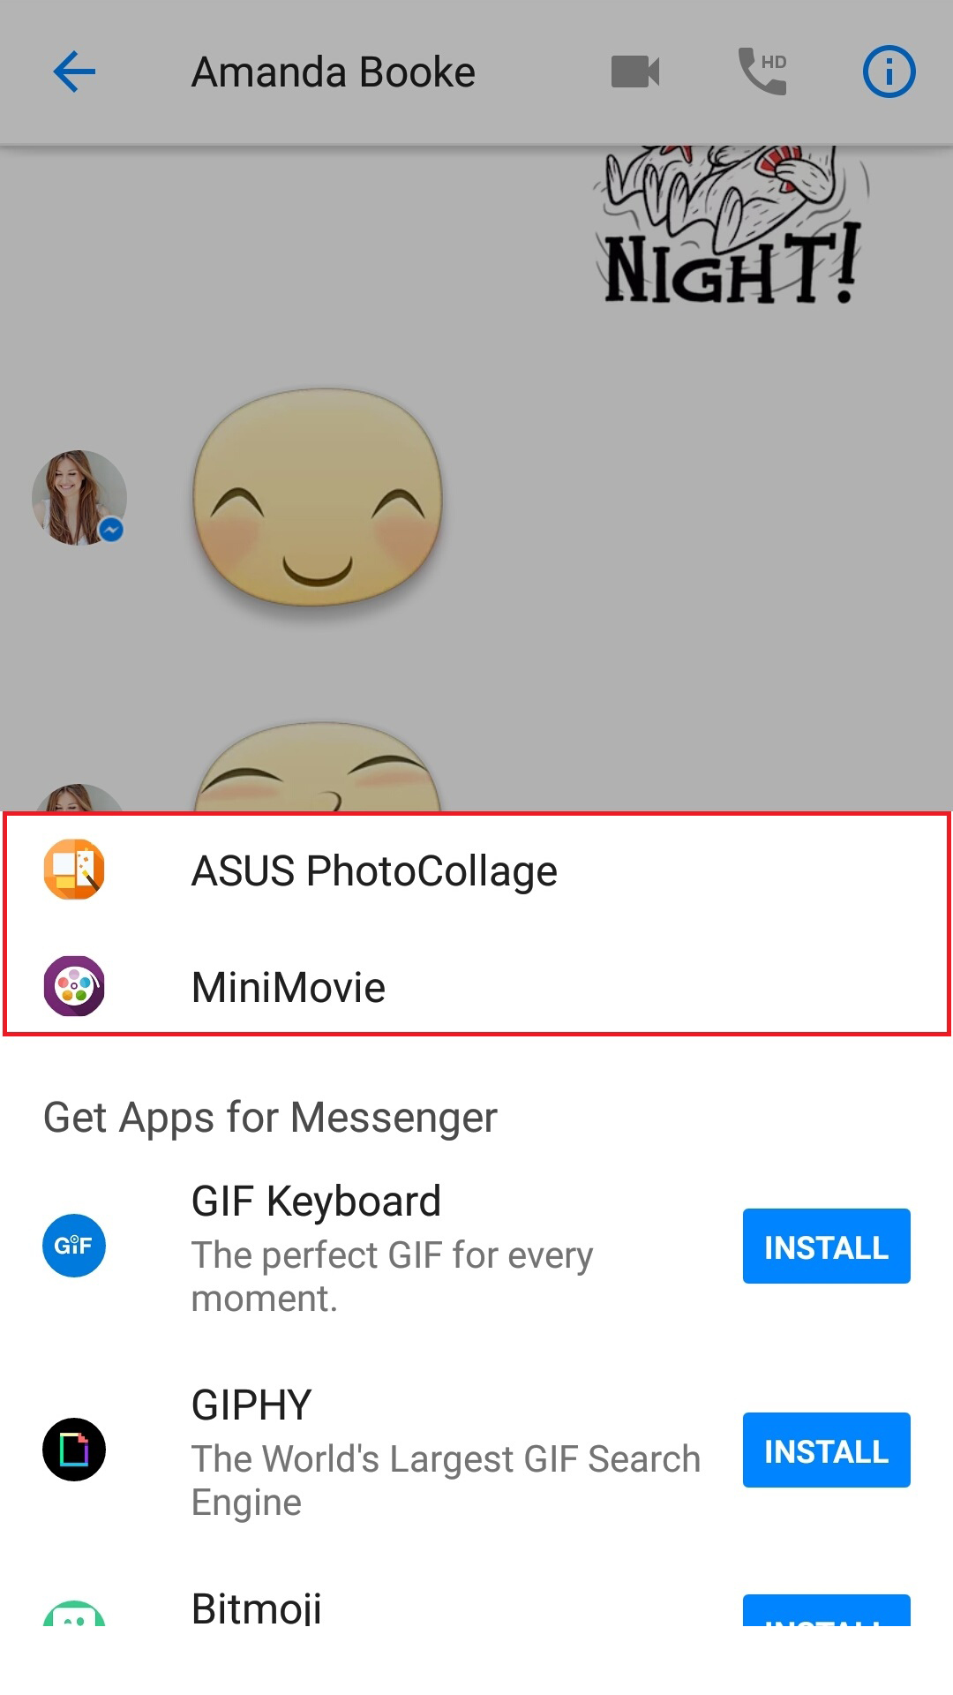Install the Bitmoji app
953x1695 pixels.
click(826, 1612)
